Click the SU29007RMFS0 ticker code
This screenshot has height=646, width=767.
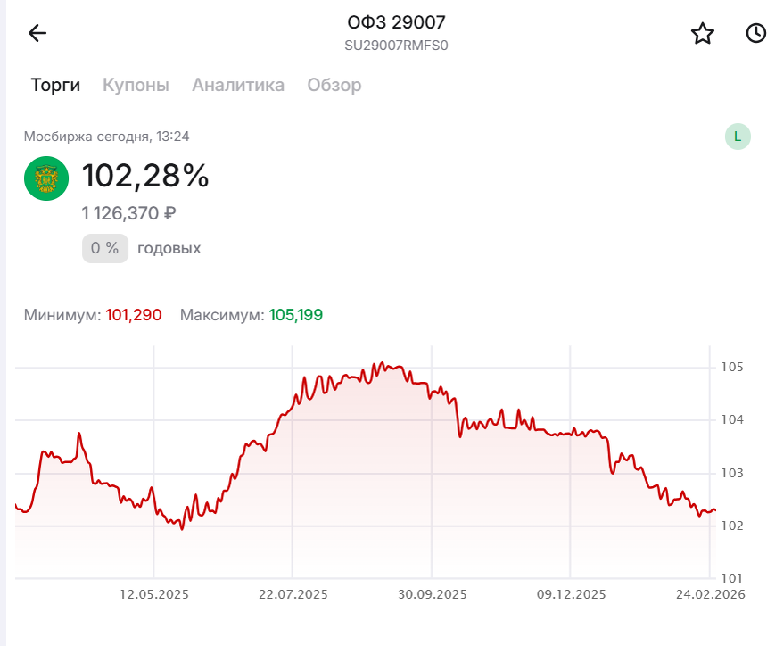pyautogui.click(x=396, y=45)
